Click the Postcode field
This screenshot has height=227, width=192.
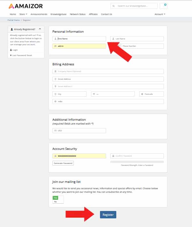coord(151,94)
